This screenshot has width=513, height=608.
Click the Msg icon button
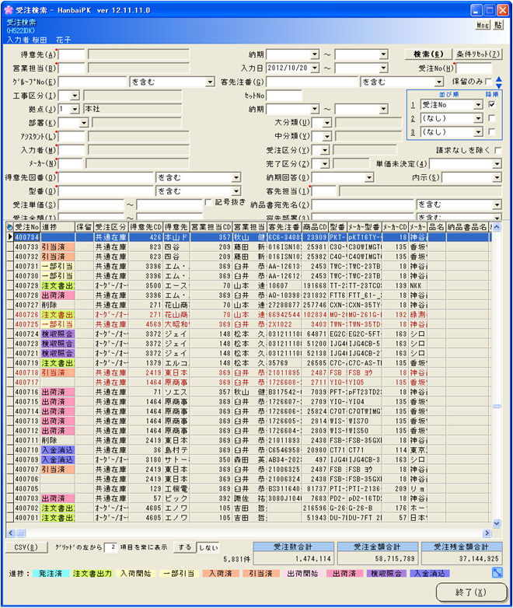tap(482, 25)
